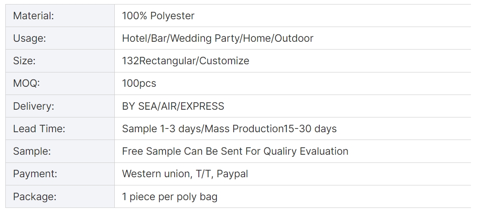Screen dimensions: 482x212
Task: Click the Usage: row label
Action: [29, 38]
